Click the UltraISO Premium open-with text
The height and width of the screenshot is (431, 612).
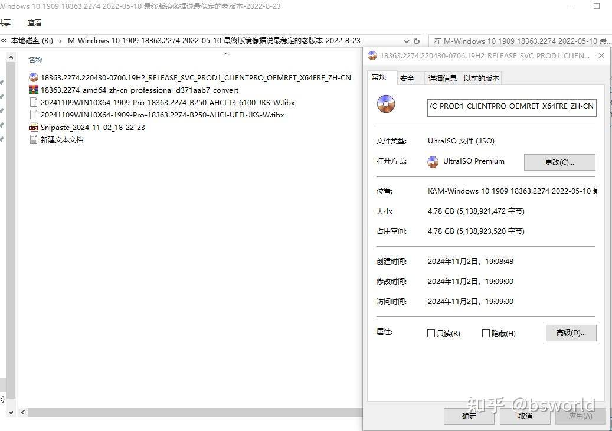473,161
